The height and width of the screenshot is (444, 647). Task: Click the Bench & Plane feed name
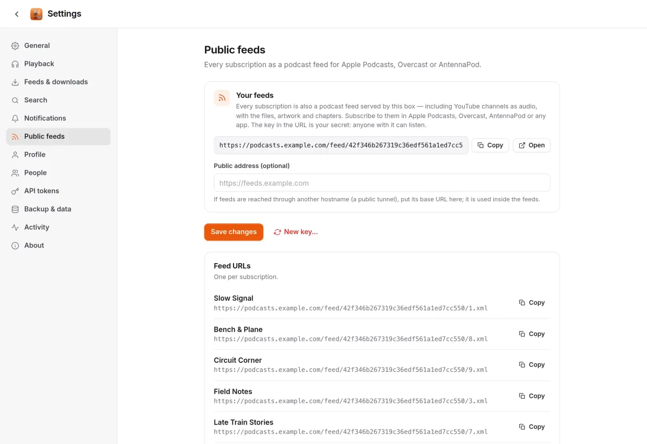(x=238, y=329)
